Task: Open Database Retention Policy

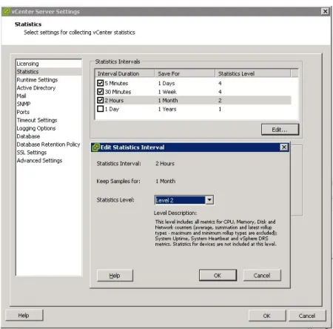Action: pyautogui.click(x=48, y=144)
